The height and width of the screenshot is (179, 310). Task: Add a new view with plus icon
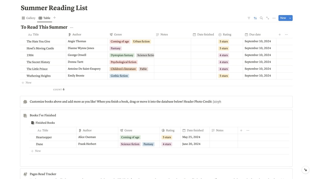[x=55, y=18]
